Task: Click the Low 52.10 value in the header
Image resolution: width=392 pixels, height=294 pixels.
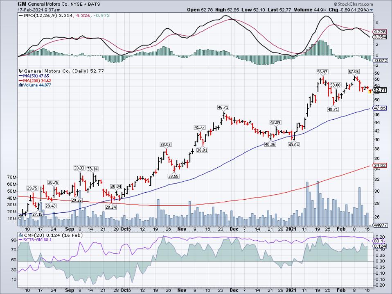Action: pos(253,10)
